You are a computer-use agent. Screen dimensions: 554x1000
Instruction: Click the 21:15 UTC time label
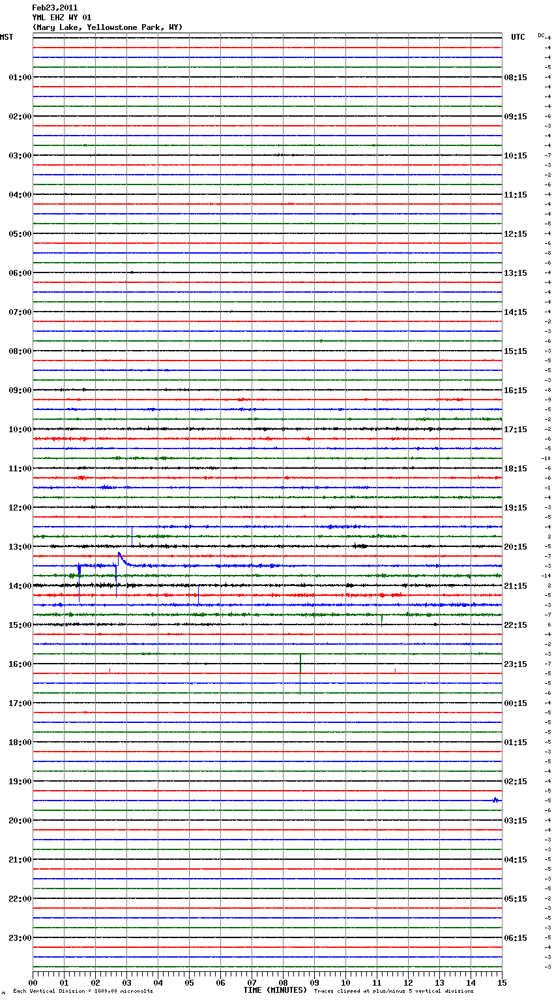(x=516, y=586)
